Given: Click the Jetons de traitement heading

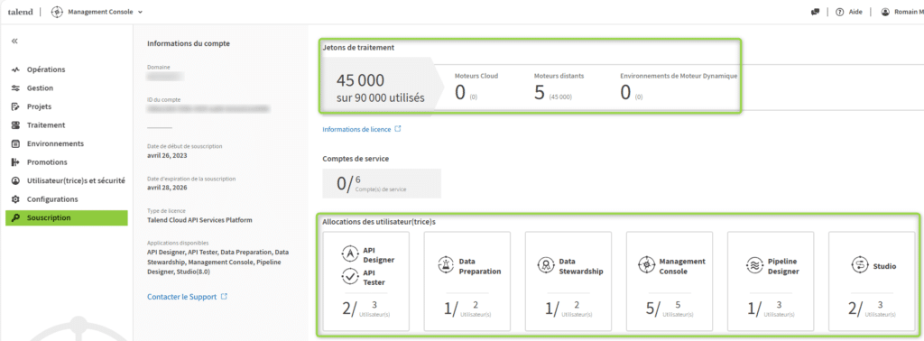Looking at the screenshot, I should (358, 47).
